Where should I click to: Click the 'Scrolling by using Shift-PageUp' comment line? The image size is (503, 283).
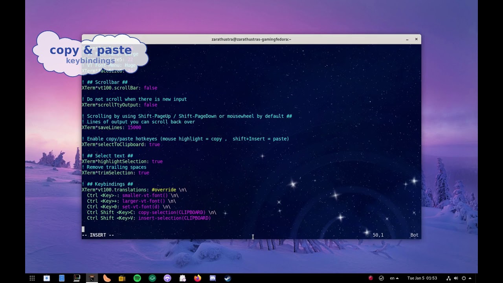coord(187,116)
